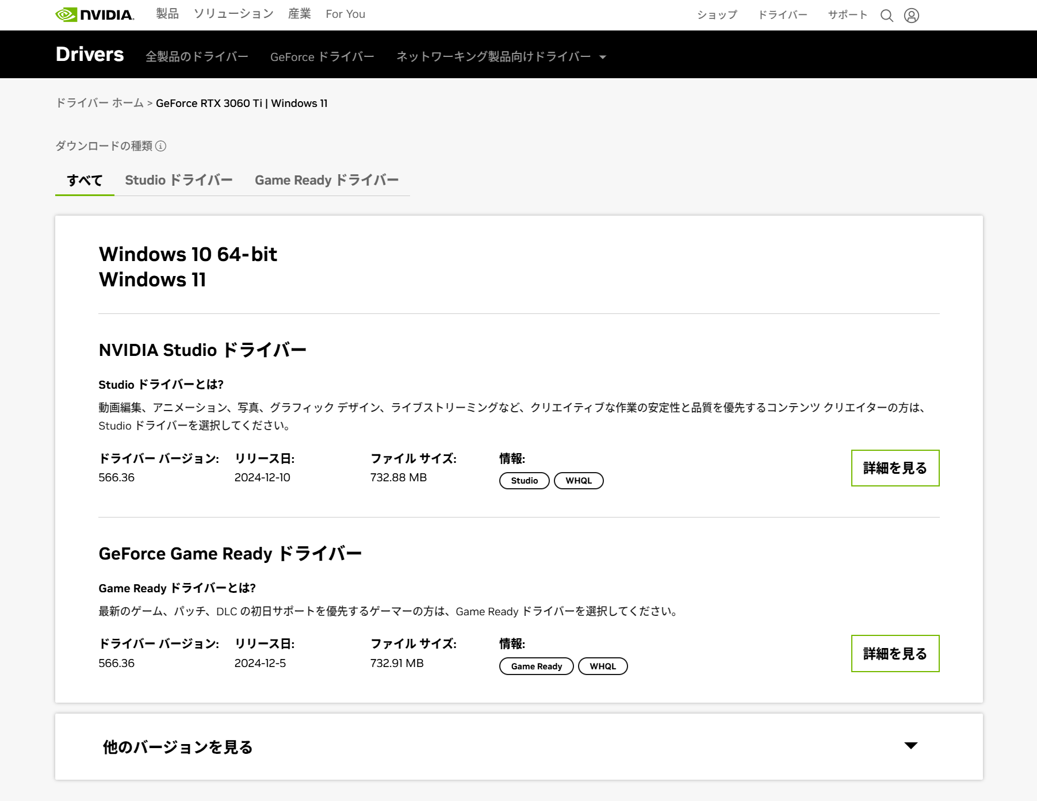The height and width of the screenshot is (801, 1037).
Task: Click GeForce RTX 3060 Ti breadcrumb text
Action: [x=209, y=103]
